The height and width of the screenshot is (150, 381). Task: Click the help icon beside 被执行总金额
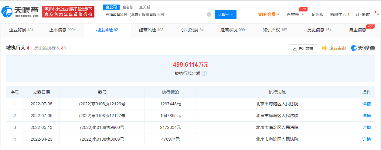204,73
